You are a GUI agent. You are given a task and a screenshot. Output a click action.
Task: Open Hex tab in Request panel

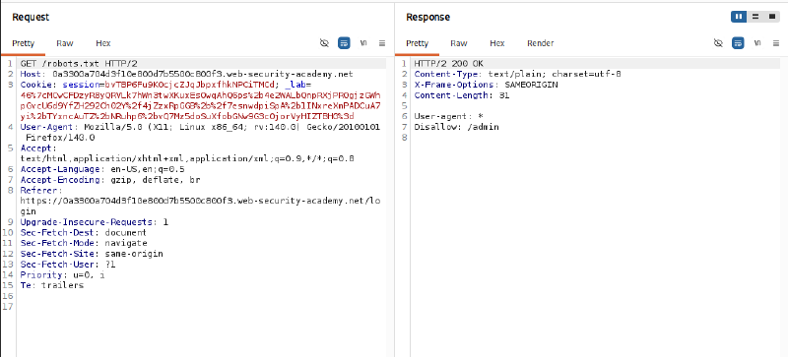point(103,43)
